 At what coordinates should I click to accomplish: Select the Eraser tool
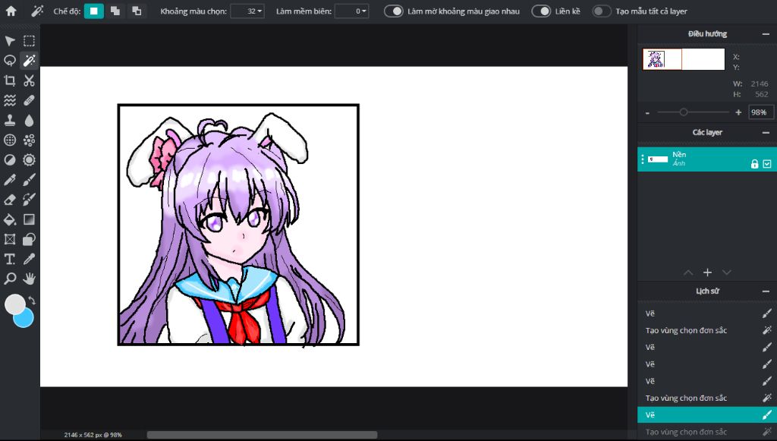point(10,199)
